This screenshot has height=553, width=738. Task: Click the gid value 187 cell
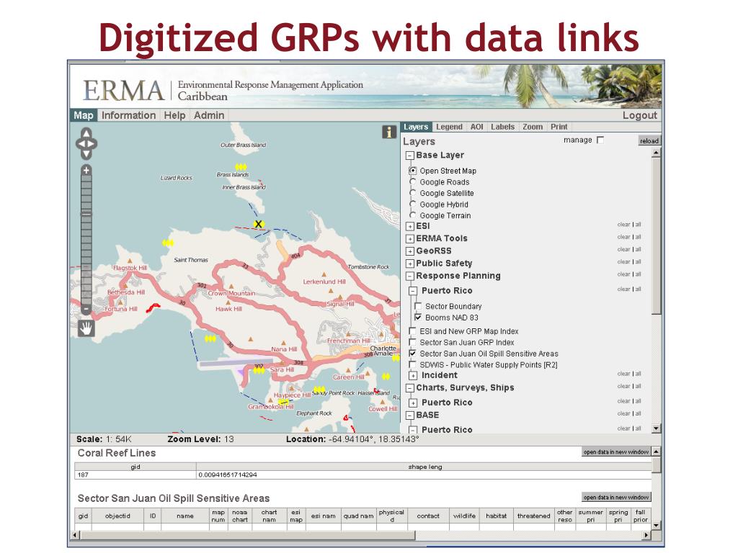[x=135, y=475]
